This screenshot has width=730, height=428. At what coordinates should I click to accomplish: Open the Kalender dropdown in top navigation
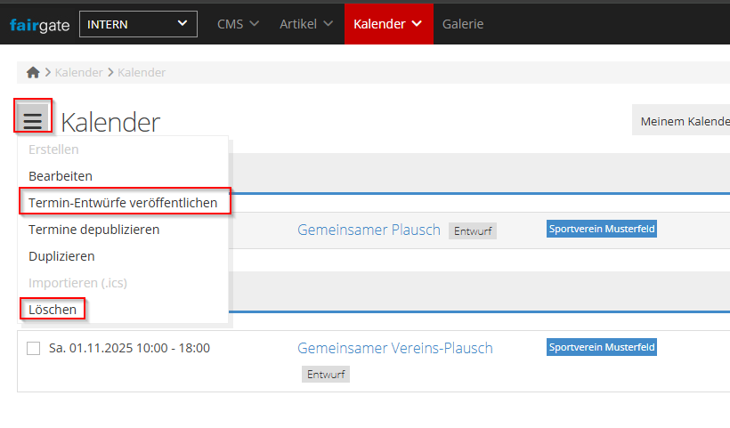(388, 24)
